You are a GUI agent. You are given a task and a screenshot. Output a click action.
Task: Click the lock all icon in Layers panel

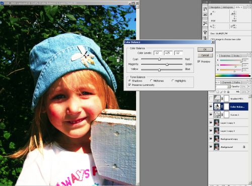coord(228,92)
